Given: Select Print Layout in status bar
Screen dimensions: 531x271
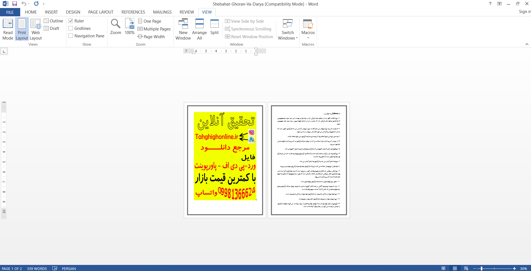Looking at the screenshot, I should click(x=455, y=268).
